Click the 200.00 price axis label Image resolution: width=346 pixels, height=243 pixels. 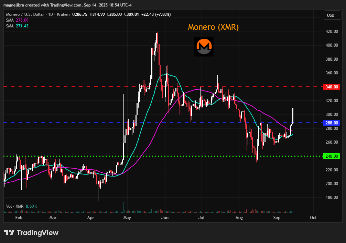tap(332, 184)
